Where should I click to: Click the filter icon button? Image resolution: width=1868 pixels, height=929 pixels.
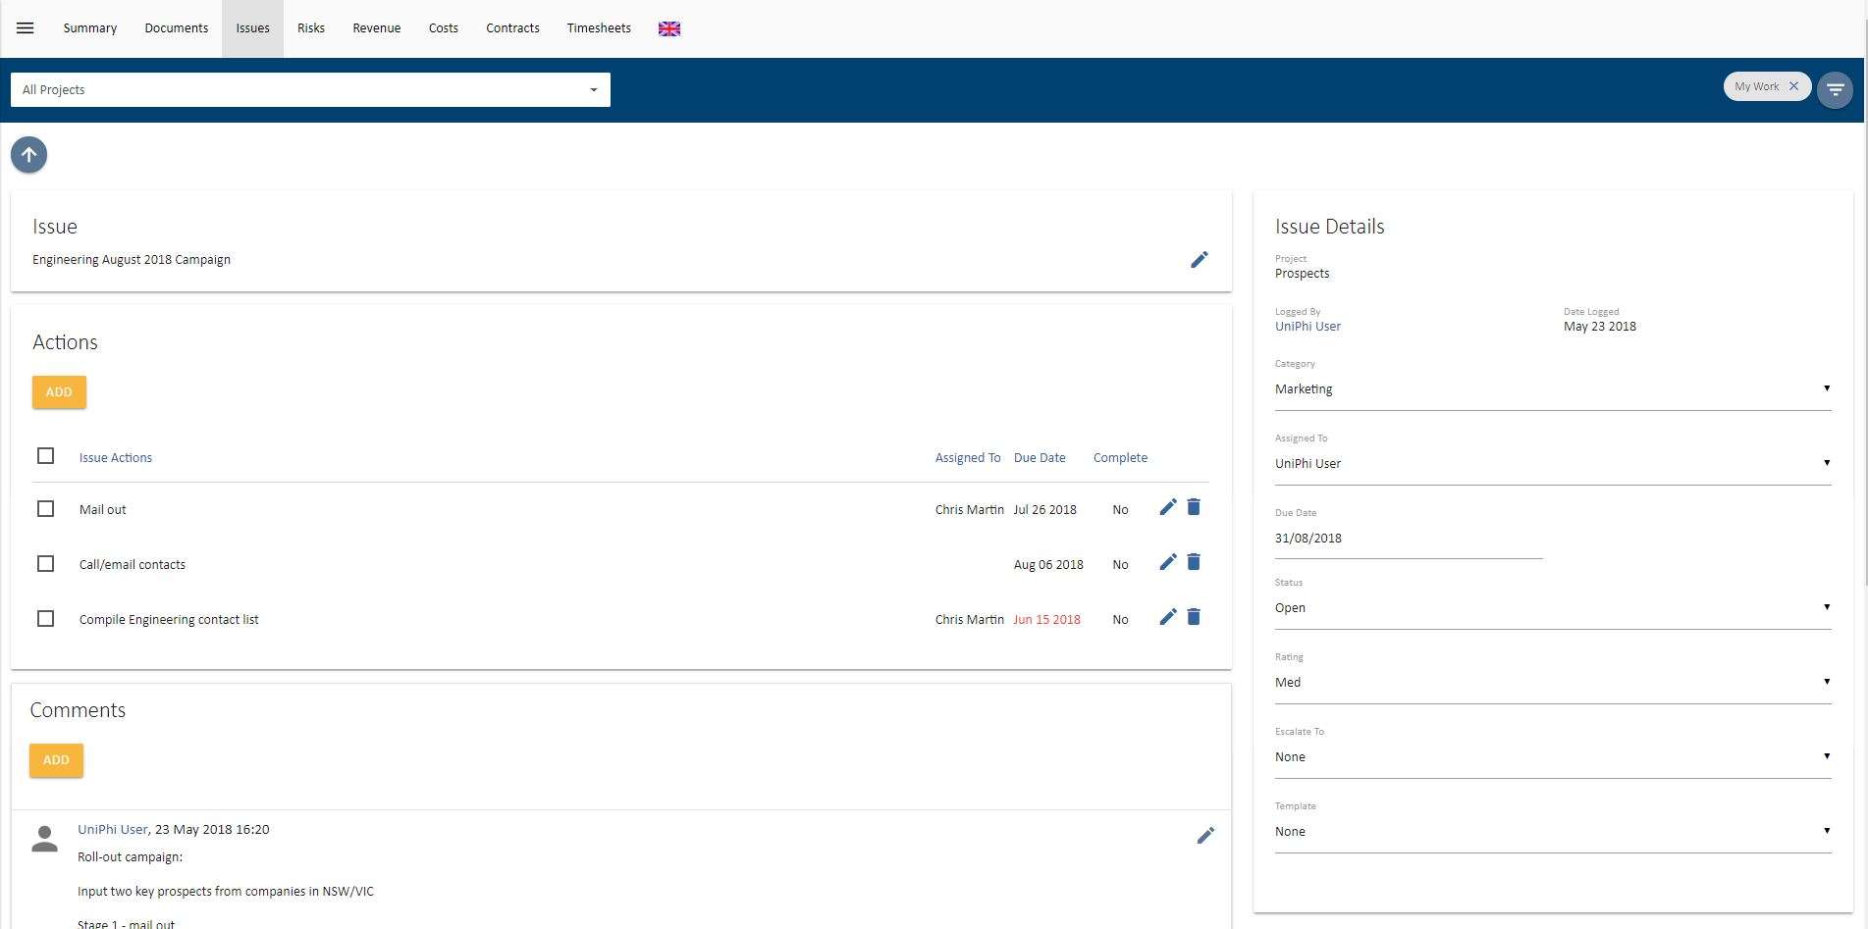point(1835,90)
